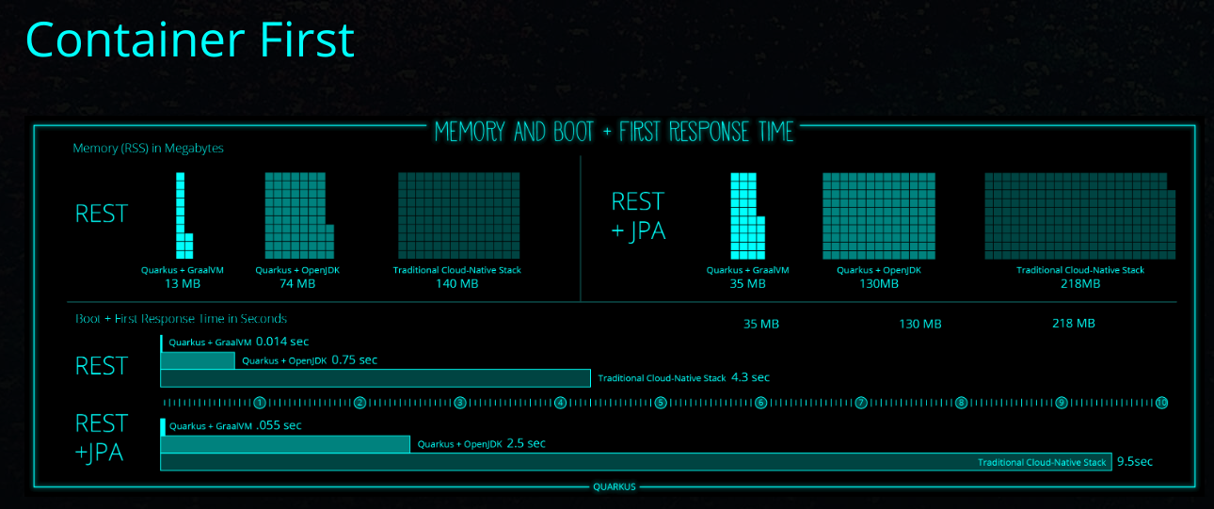Click the circled number 1 on the time scale

click(x=260, y=403)
